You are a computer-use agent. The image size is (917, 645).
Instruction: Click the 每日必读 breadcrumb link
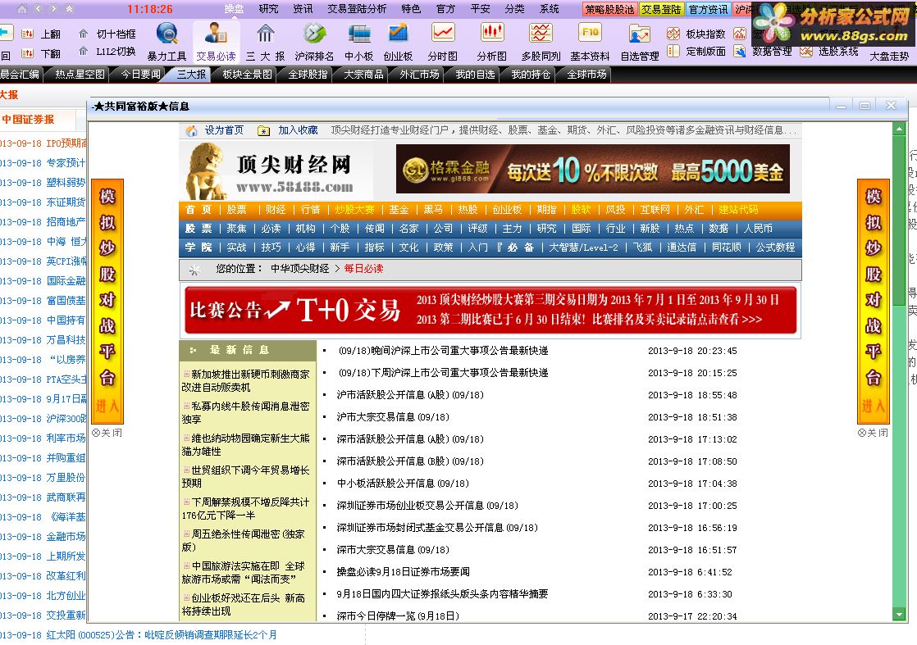pyautogui.click(x=363, y=269)
